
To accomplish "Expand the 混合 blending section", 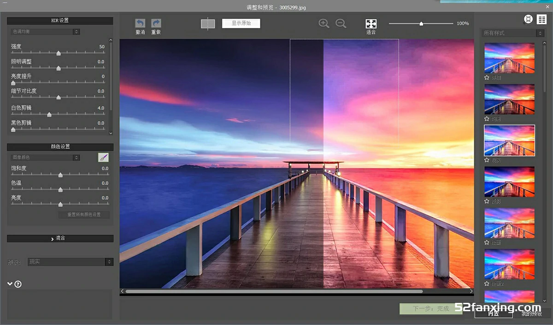I will (60, 238).
